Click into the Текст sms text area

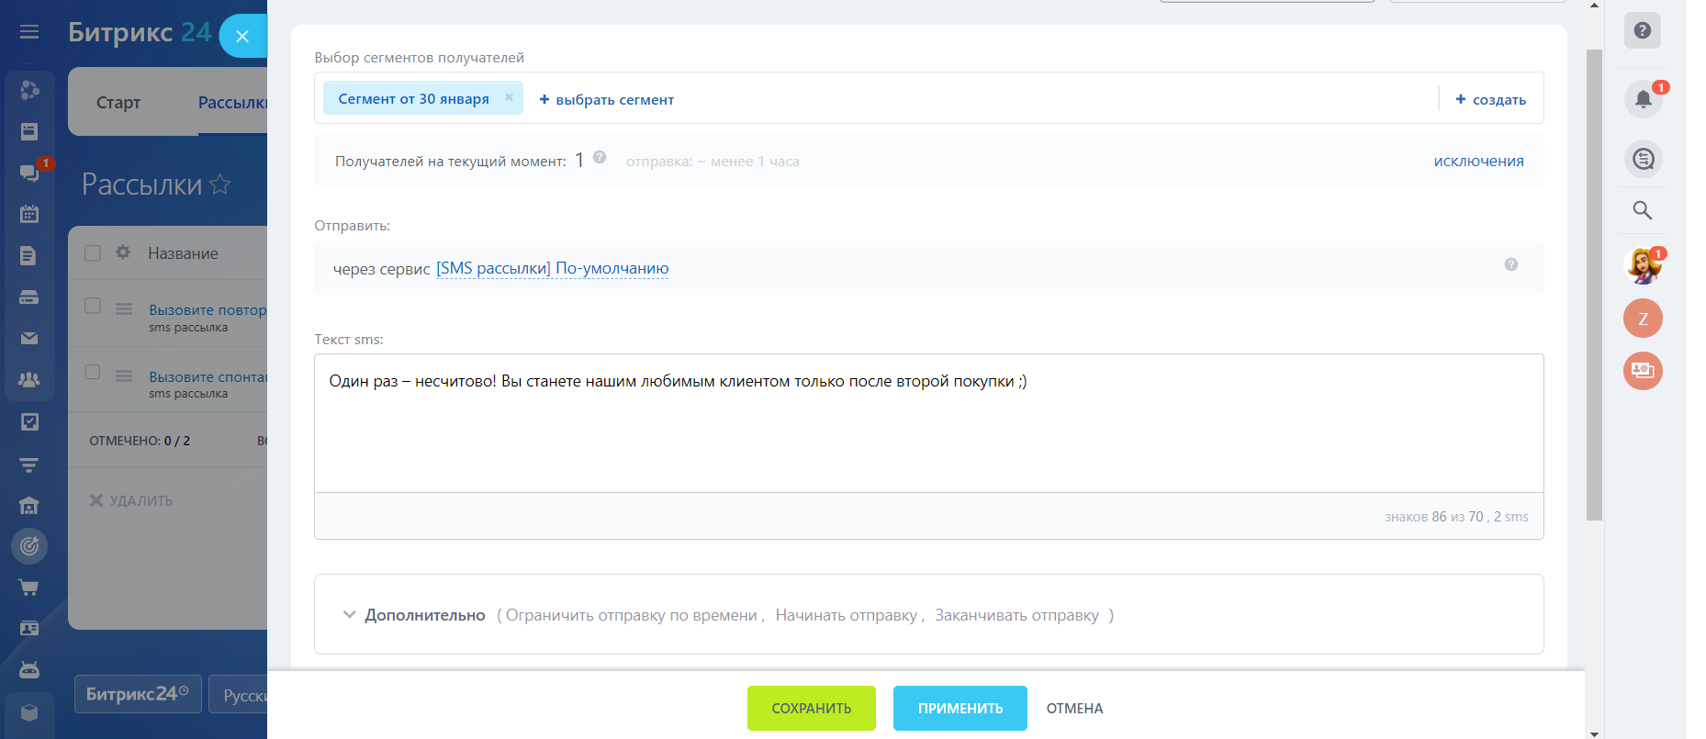pyautogui.click(x=929, y=423)
